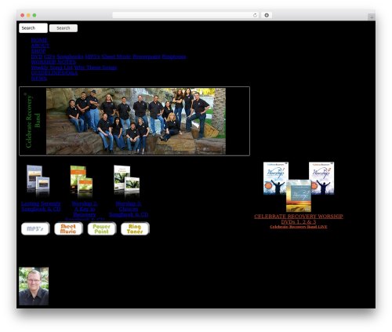Image resolution: width=392 pixels, height=332 pixels.
Task: Open Lasting Serenity Songbook & CD link
Action: [x=41, y=206]
